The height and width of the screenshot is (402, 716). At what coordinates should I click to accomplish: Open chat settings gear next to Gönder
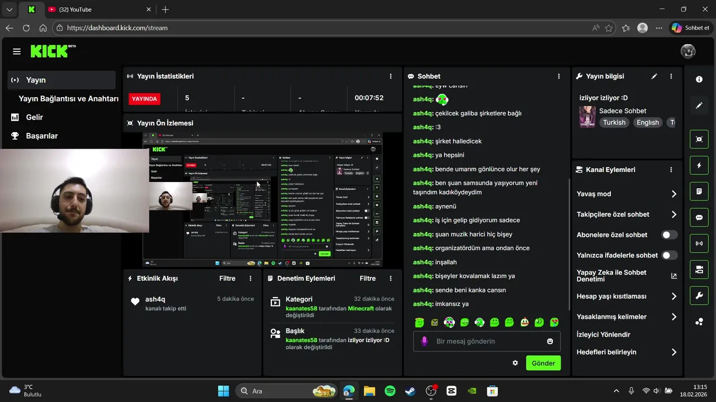[x=515, y=363]
